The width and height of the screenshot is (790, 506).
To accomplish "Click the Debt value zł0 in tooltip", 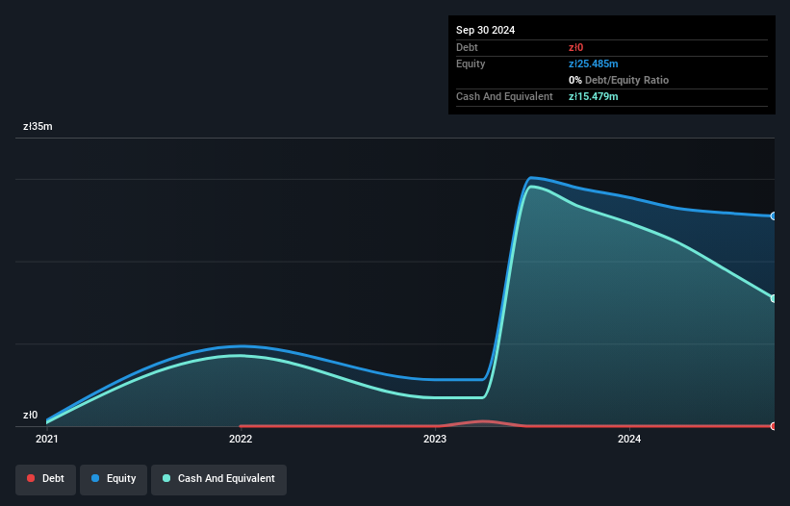I will click(x=575, y=47).
